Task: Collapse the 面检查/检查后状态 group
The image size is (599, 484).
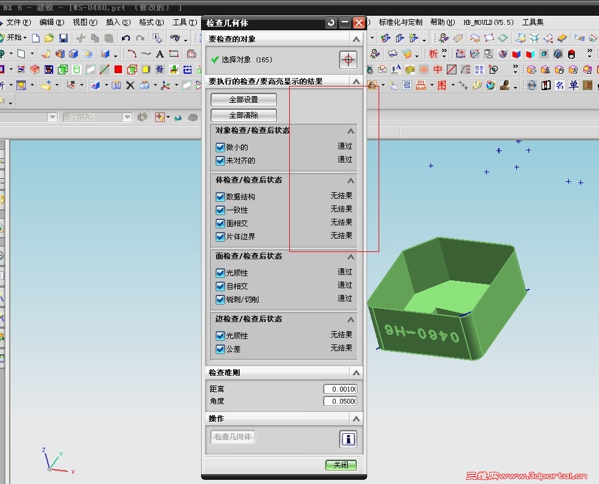Action: click(x=351, y=257)
